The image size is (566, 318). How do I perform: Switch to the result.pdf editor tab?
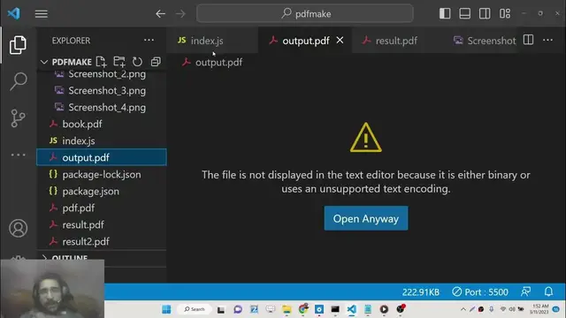pyautogui.click(x=396, y=41)
